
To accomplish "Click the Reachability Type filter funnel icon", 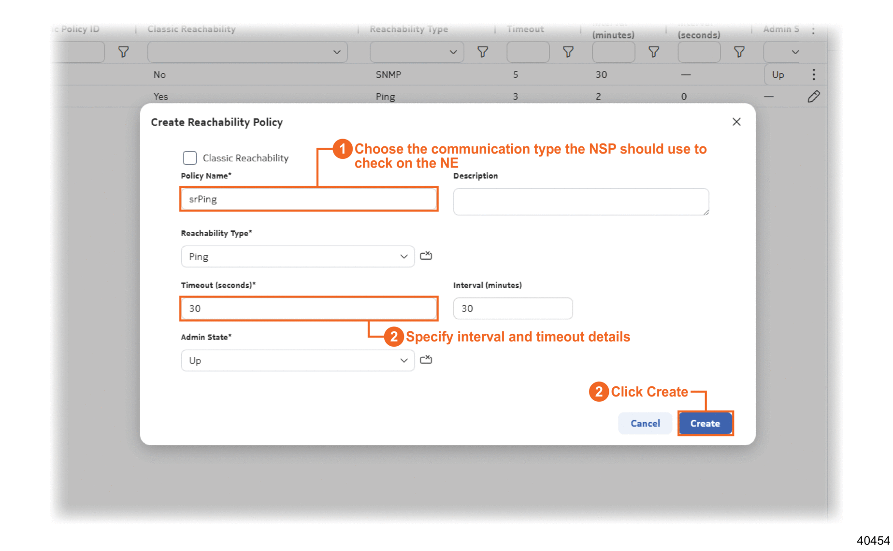I will (x=482, y=52).
